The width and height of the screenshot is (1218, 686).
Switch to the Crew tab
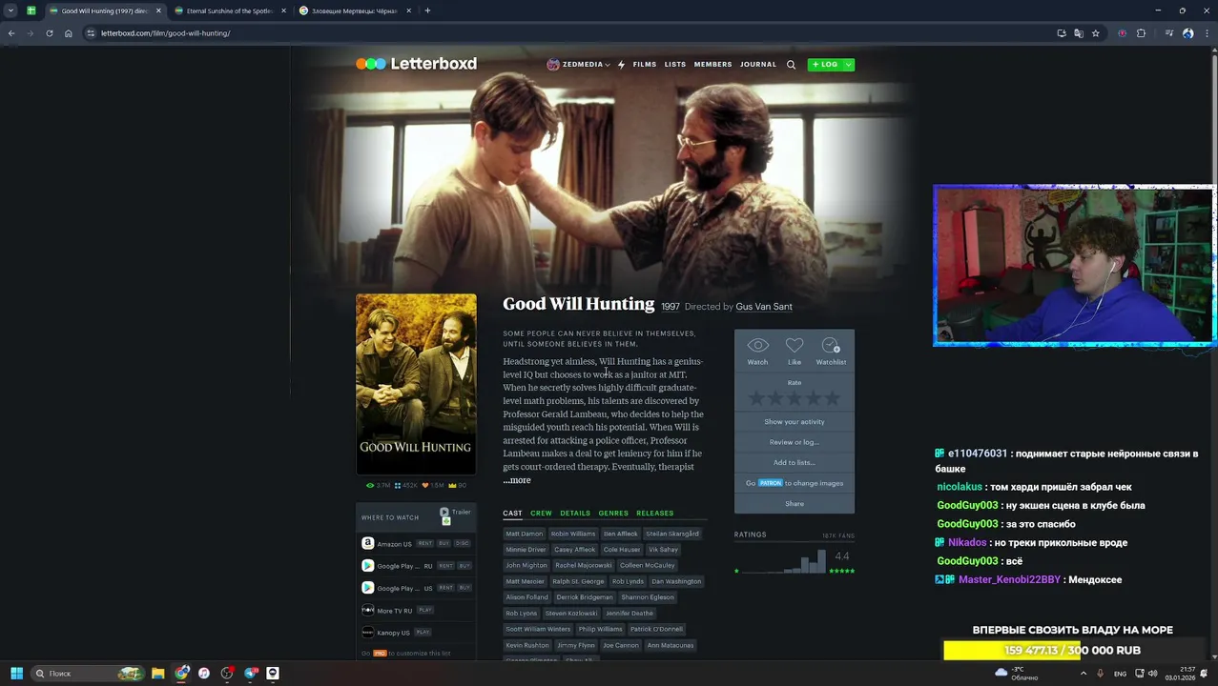tap(541, 514)
